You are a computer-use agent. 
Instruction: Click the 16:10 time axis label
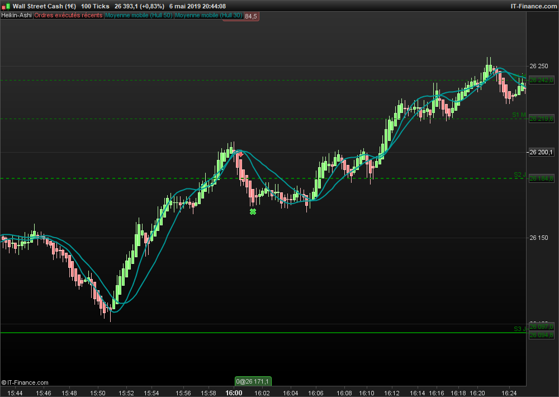(x=367, y=393)
